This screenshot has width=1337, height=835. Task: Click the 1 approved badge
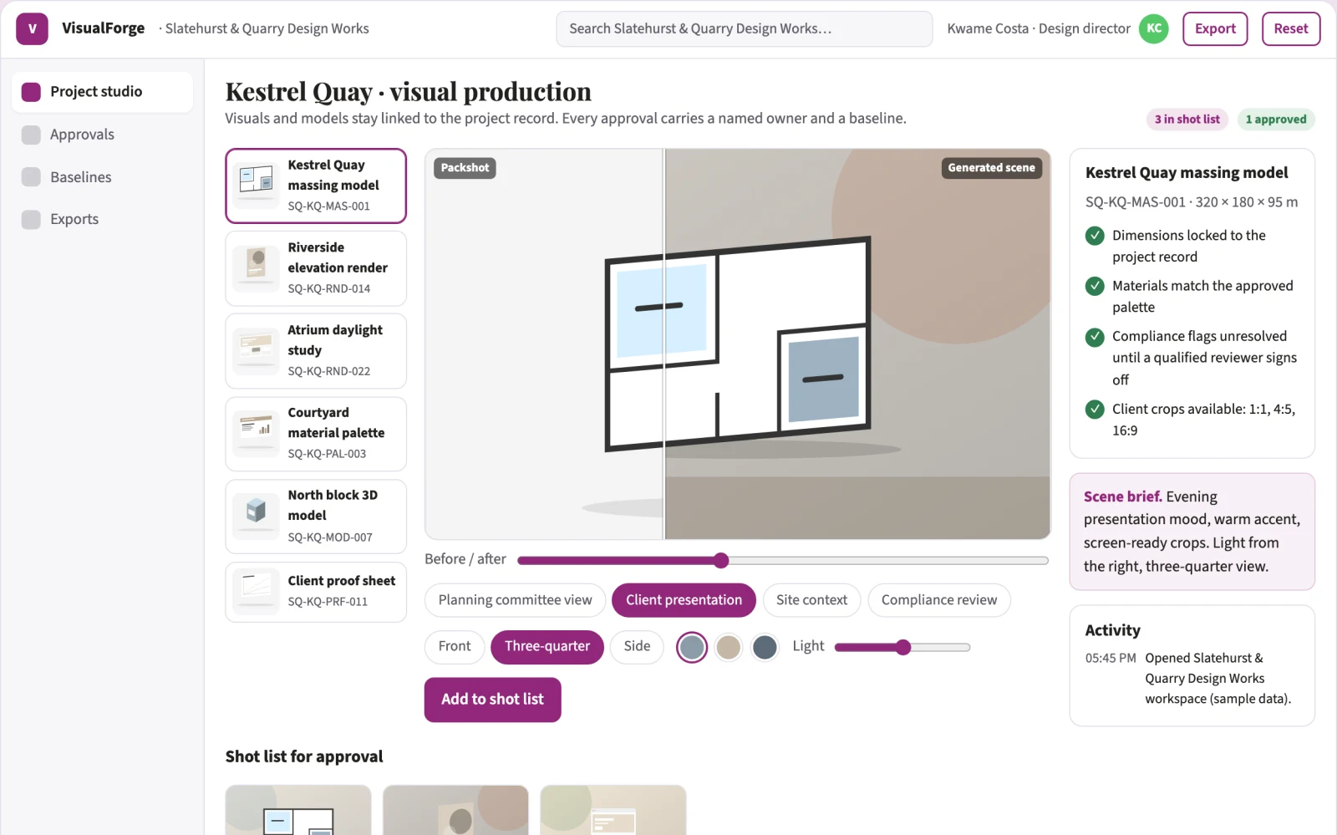coord(1276,120)
